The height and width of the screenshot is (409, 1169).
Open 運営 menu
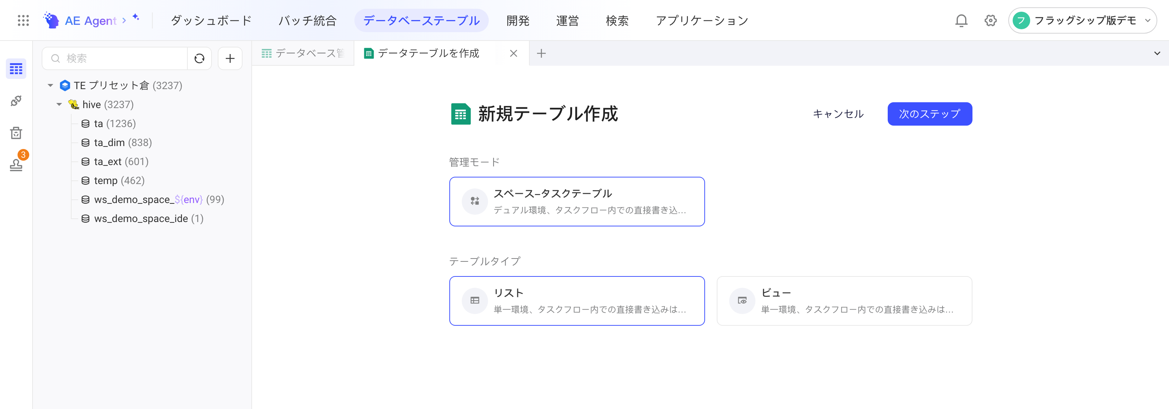(x=567, y=20)
